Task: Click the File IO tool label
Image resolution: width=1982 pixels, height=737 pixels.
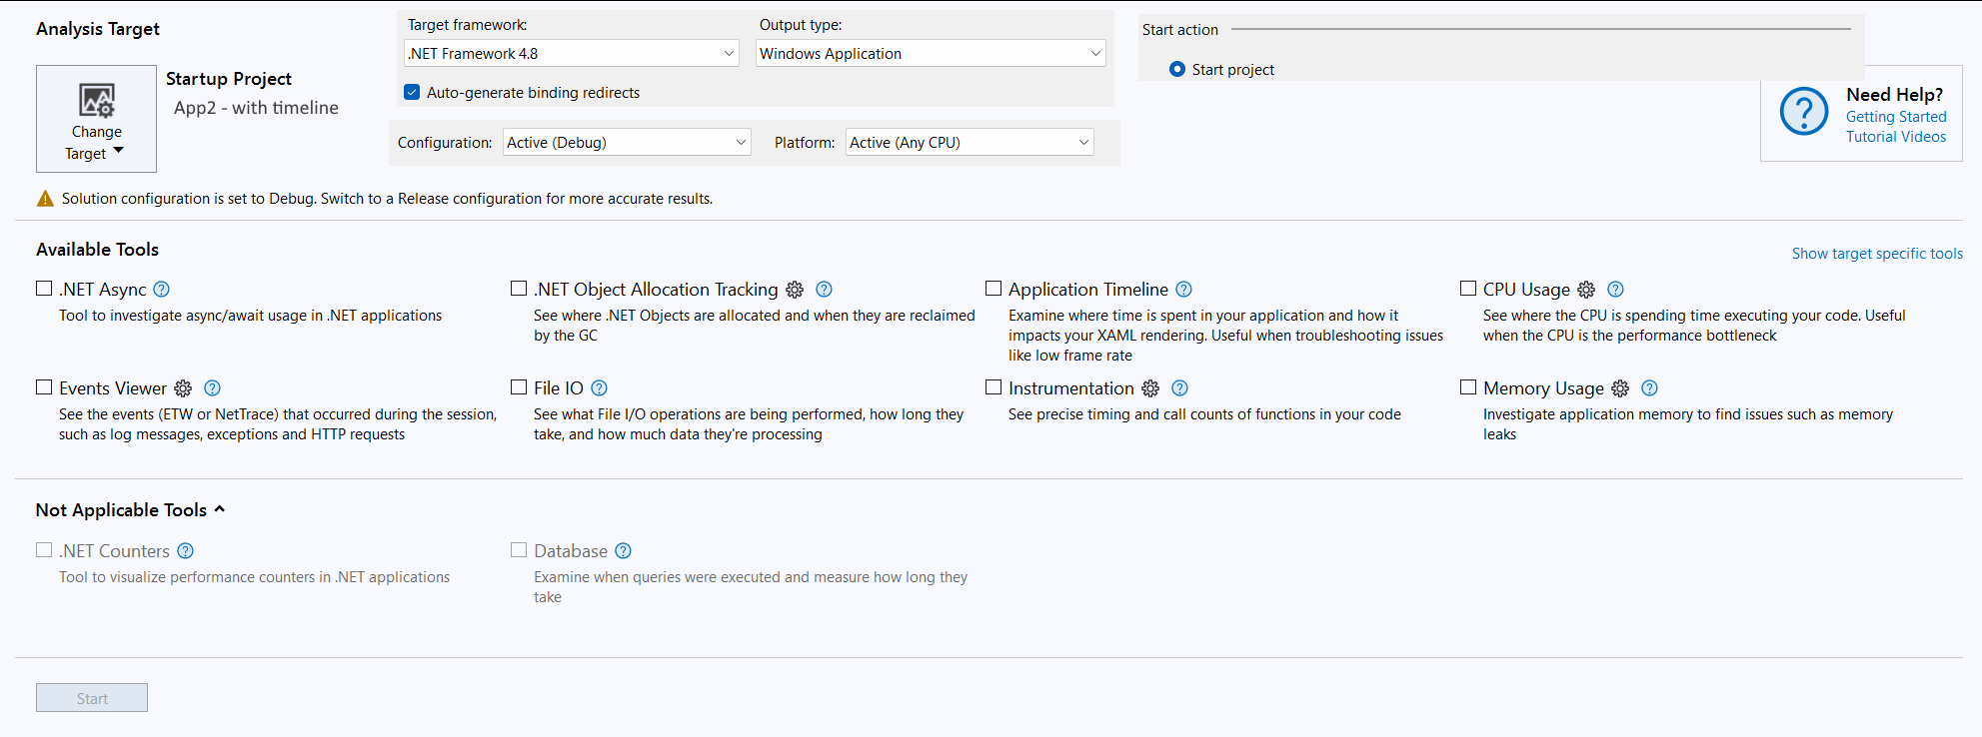Action: (x=559, y=388)
